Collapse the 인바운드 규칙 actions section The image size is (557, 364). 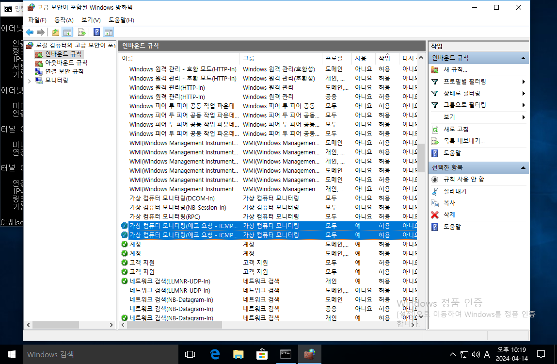523,58
